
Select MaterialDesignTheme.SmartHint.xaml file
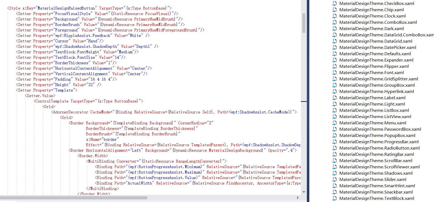pyautogui.click(x=377, y=186)
